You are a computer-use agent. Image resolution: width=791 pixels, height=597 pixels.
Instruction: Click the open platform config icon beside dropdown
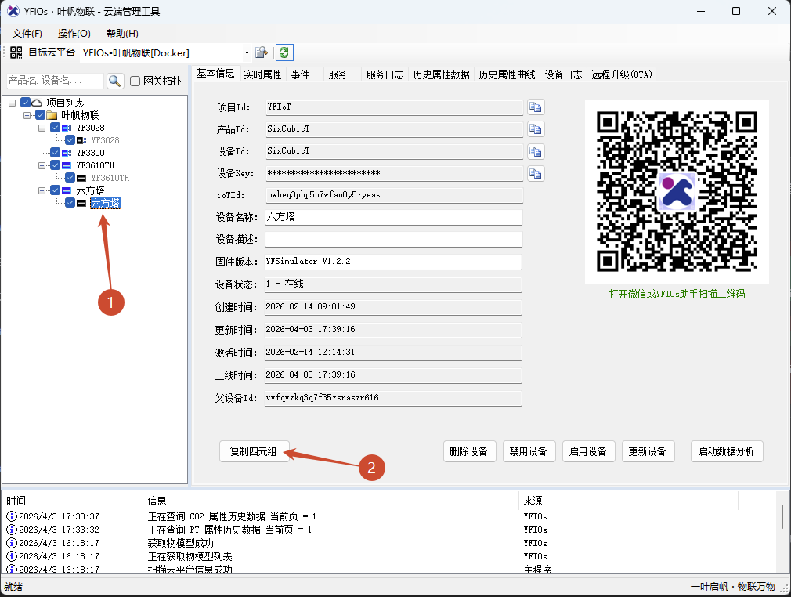pyautogui.click(x=262, y=52)
